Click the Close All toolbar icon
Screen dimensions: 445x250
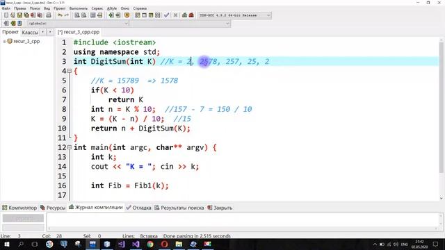click(40, 15)
